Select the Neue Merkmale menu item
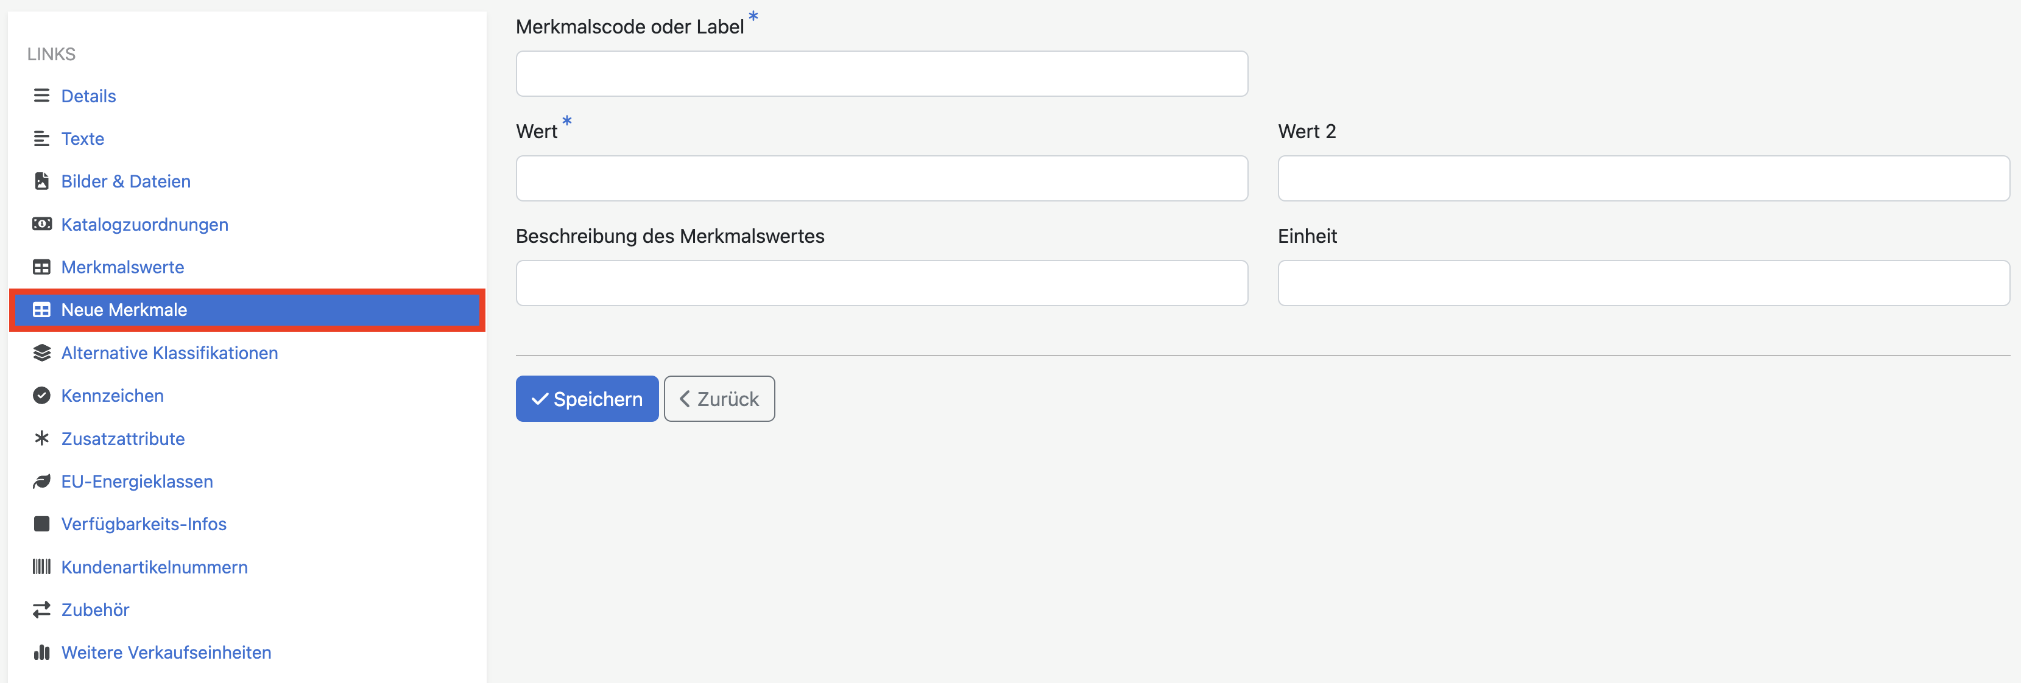 (x=124, y=310)
